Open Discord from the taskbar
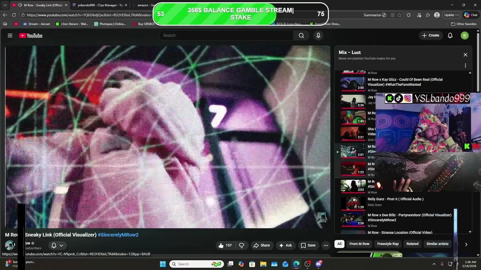481x270 pixels. click(x=319, y=264)
